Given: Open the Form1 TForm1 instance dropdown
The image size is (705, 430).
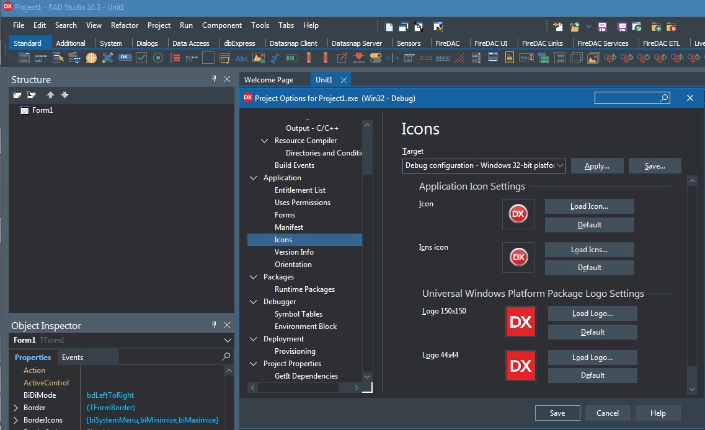Looking at the screenshot, I should pyautogui.click(x=228, y=340).
